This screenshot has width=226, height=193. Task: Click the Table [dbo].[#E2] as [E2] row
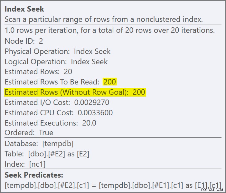pos(47,154)
